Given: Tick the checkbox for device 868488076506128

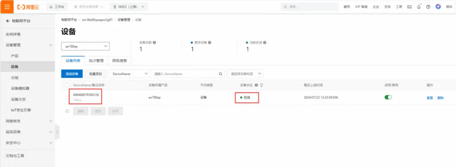Looking at the screenshot, I should point(67,97).
